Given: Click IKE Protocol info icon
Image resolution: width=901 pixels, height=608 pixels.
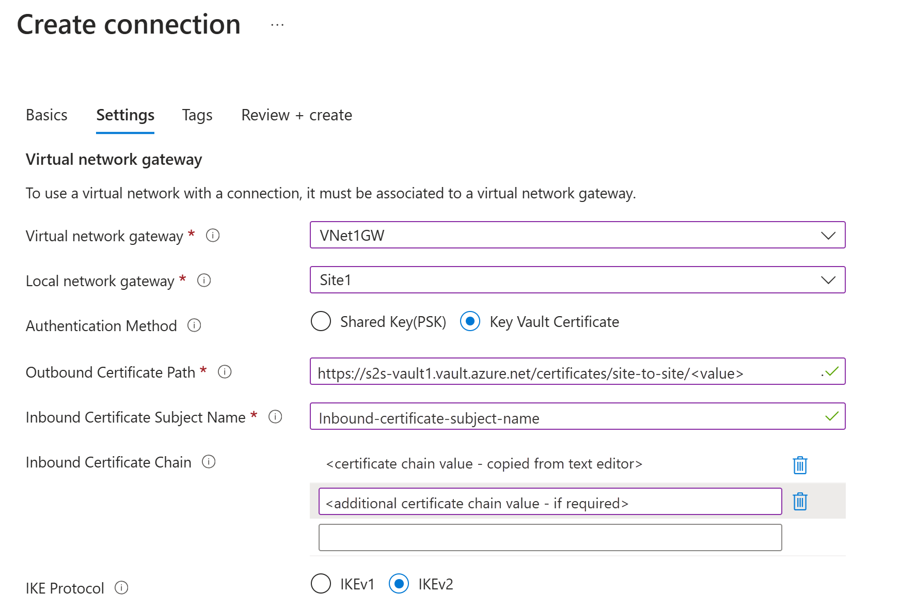Looking at the screenshot, I should pyautogui.click(x=121, y=588).
